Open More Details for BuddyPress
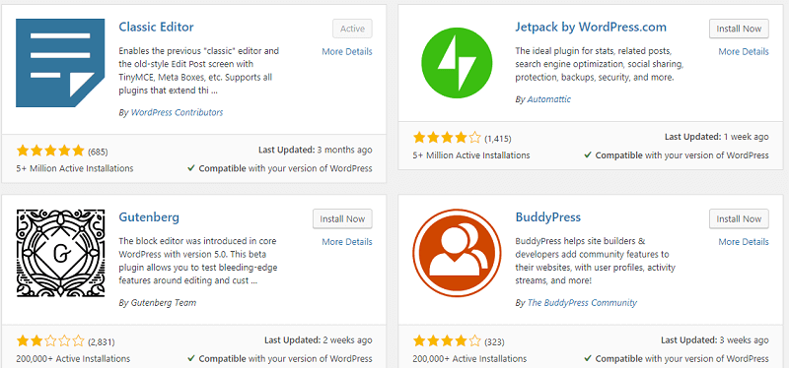 coord(744,241)
